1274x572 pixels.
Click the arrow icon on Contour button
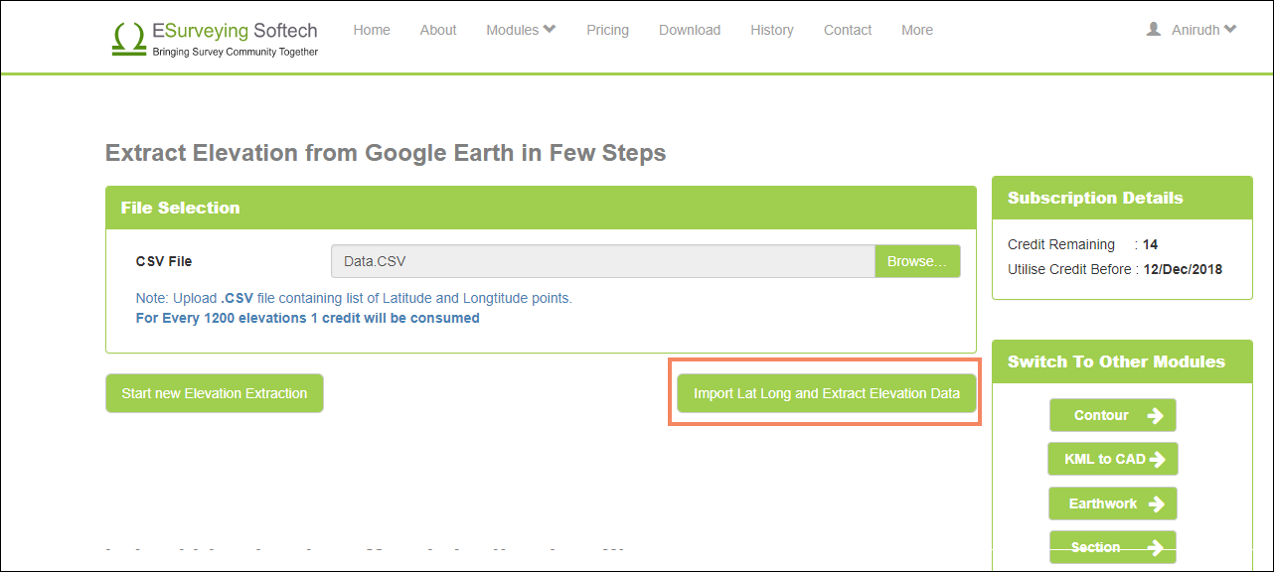tap(1154, 416)
